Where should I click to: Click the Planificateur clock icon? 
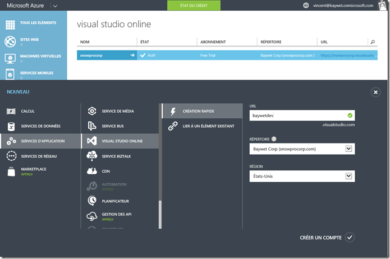point(92,201)
